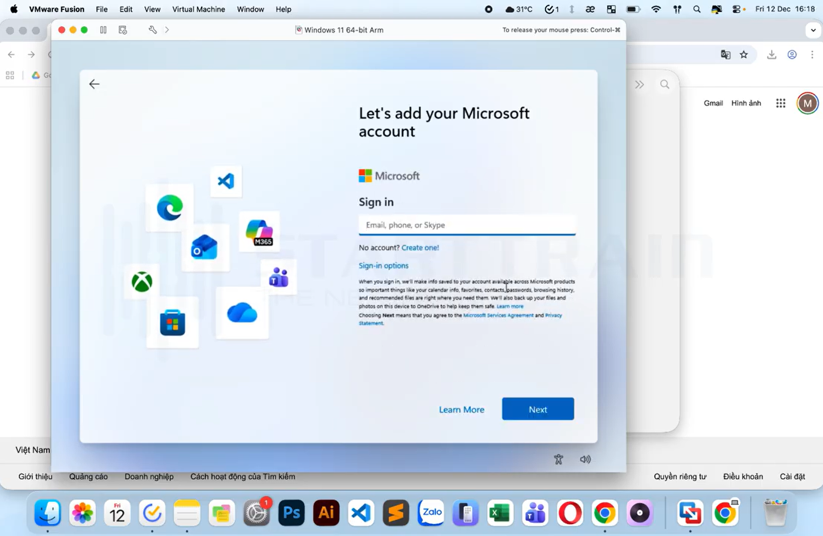Click the Next button
Viewport: 823px width, 536px height.
[x=537, y=409]
